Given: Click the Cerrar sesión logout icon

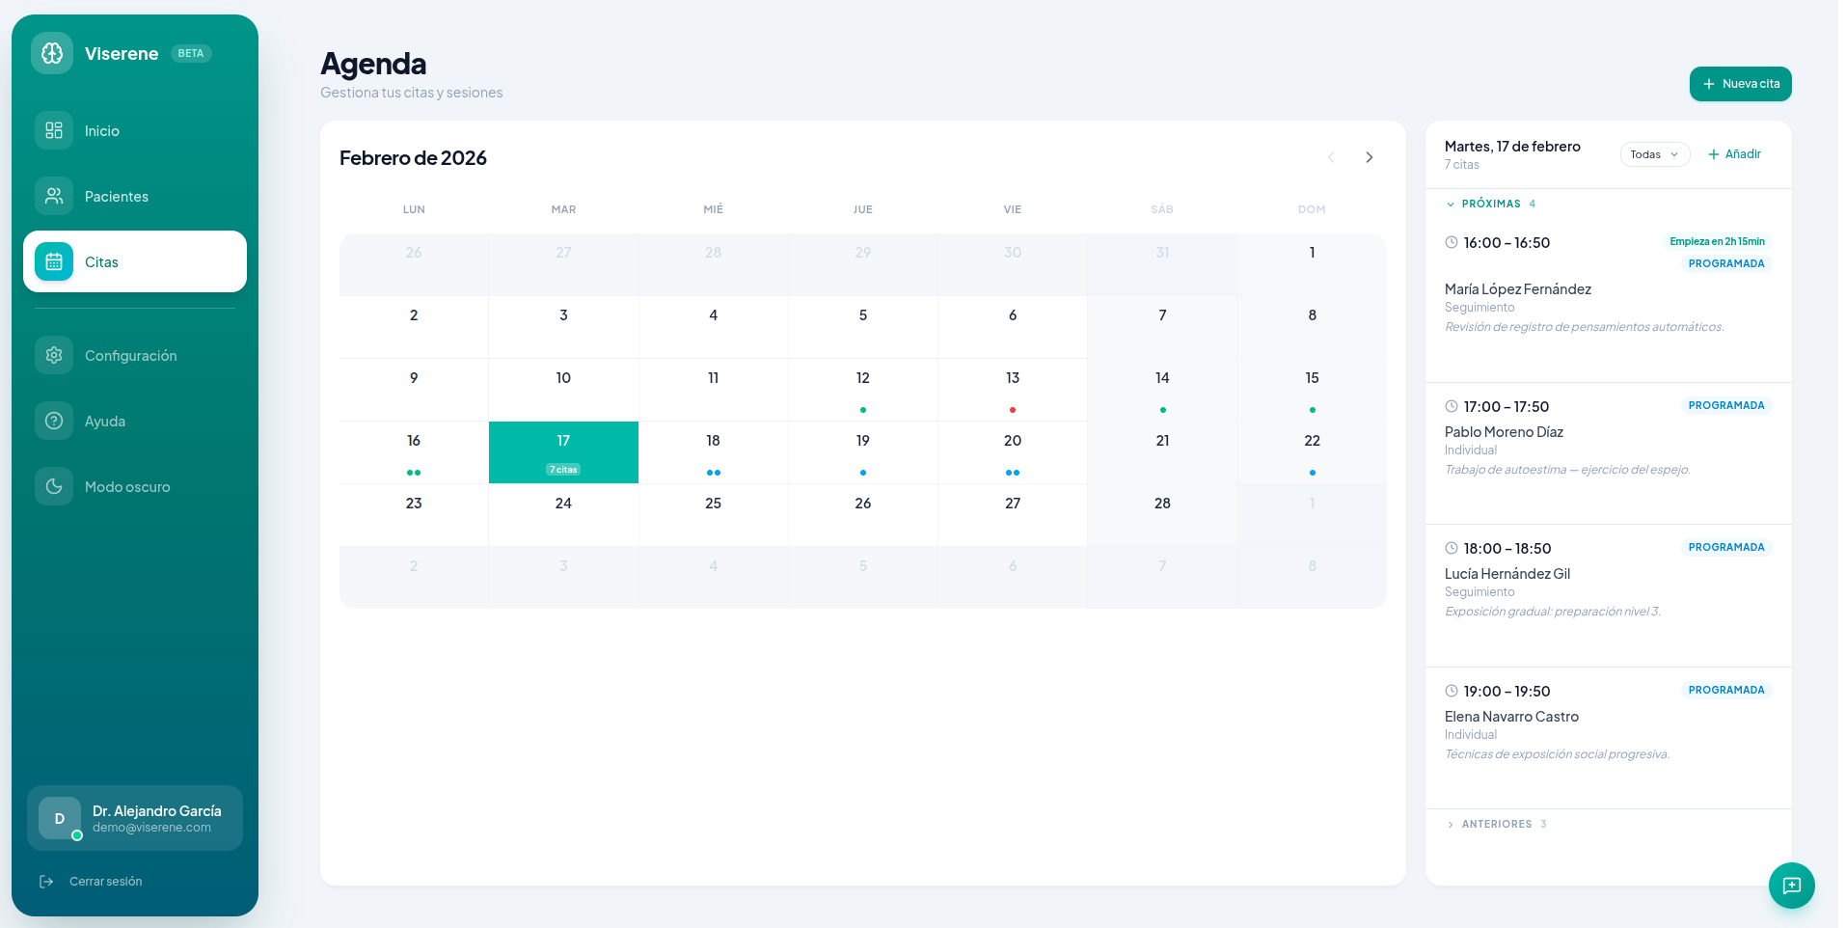Looking at the screenshot, I should click(x=46, y=882).
